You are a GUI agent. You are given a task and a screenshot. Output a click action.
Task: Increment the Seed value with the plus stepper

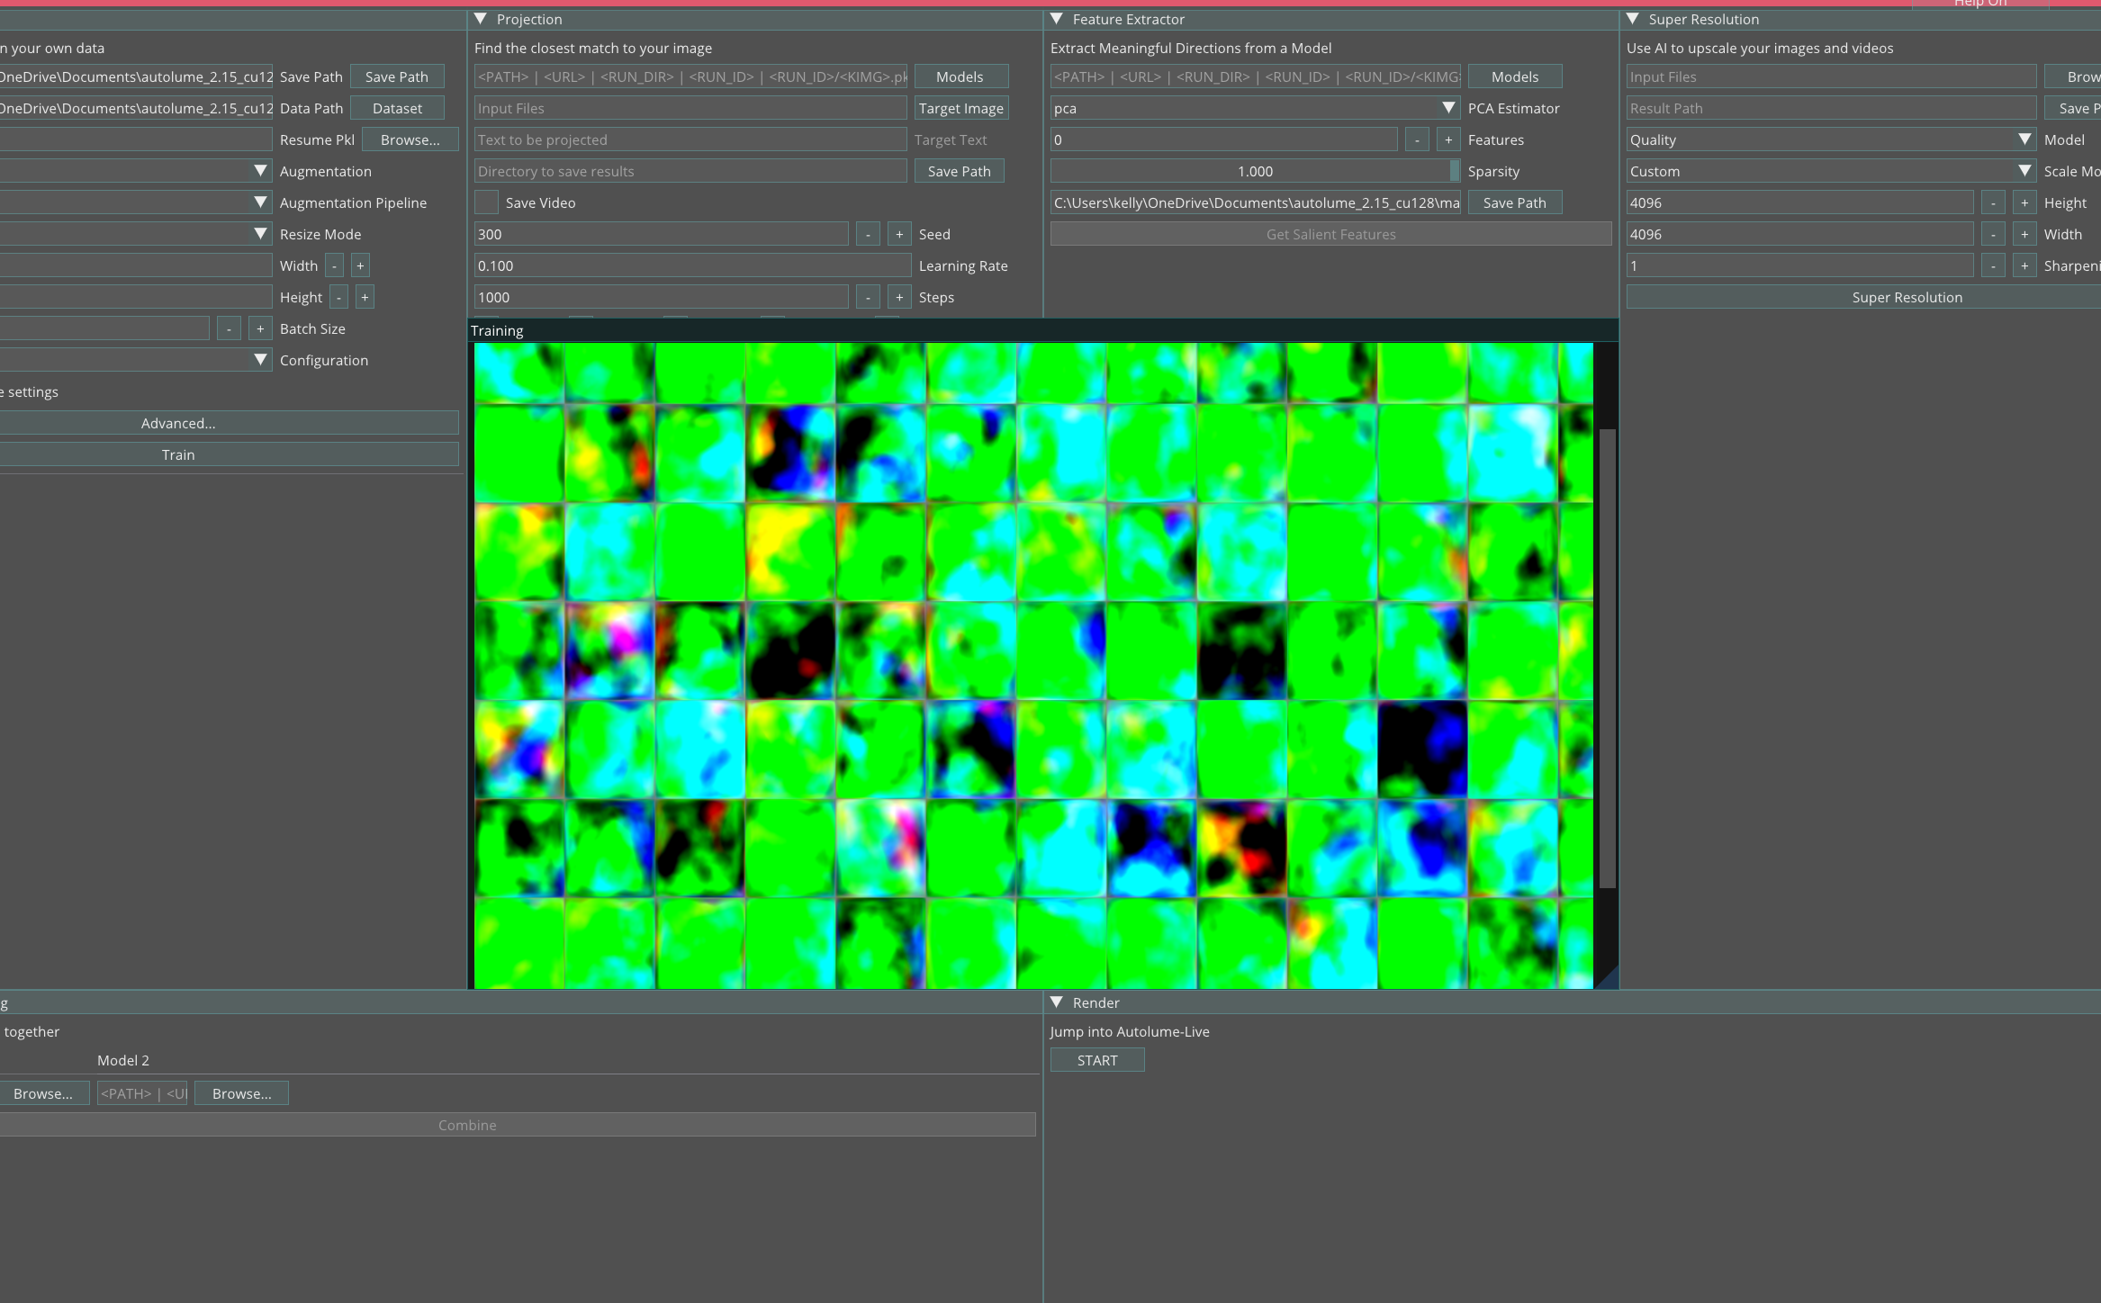point(897,233)
